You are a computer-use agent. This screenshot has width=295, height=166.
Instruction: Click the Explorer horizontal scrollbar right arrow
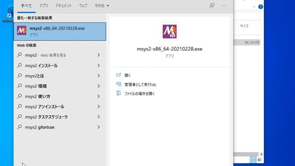click(x=261, y=154)
